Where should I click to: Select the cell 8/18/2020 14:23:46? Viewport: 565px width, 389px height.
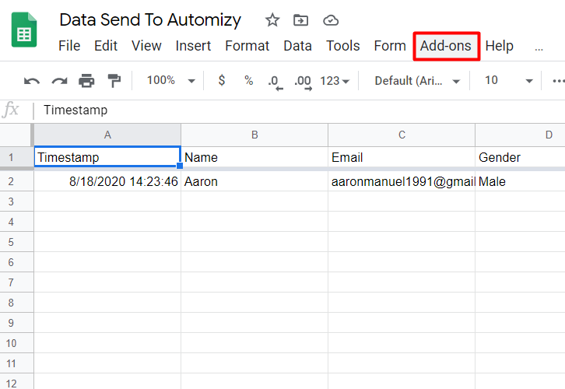pyautogui.click(x=107, y=181)
